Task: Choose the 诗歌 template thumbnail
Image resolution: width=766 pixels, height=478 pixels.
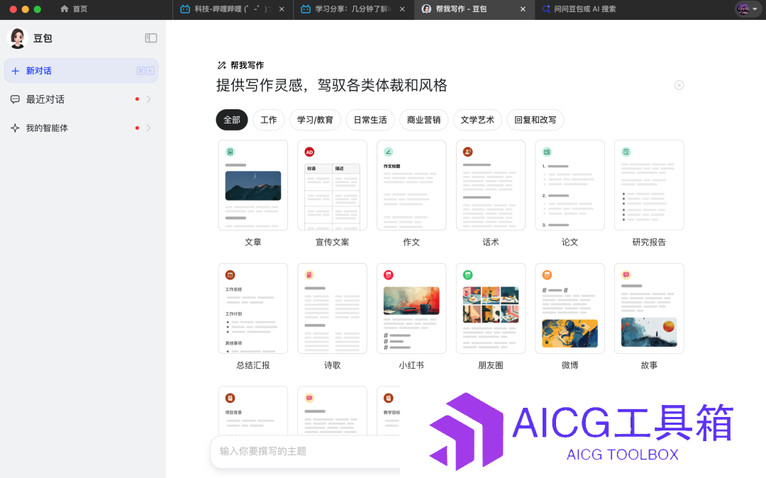Action: point(332,308)
